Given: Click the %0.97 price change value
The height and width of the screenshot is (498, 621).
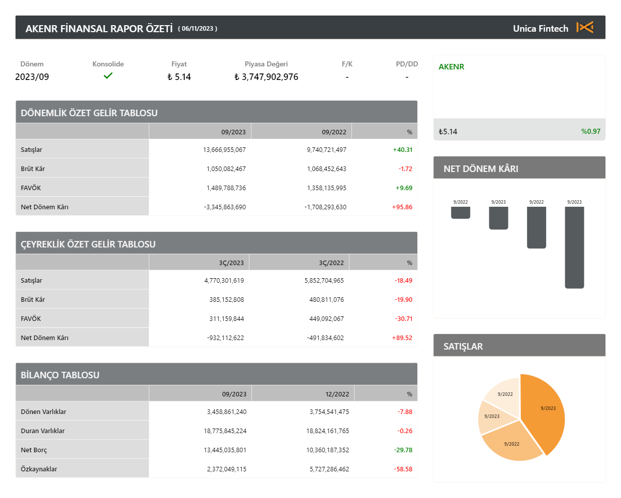Looking at the screenshot, I should pyautogui.click(x=590, y=131).
